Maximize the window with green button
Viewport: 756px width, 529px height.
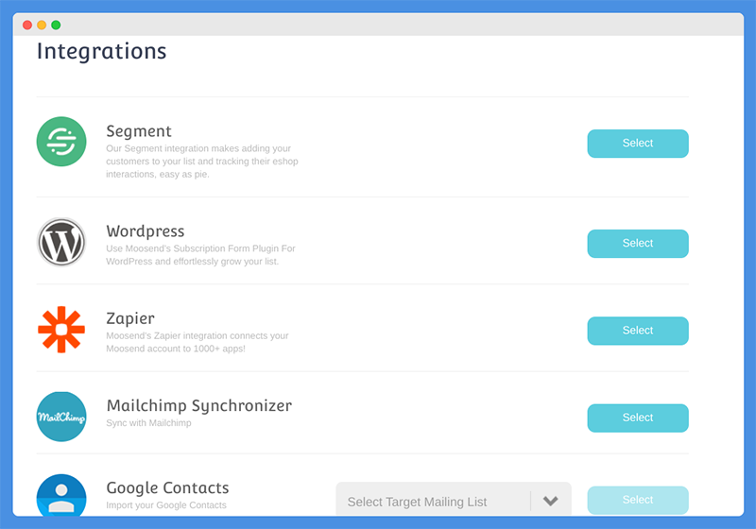point(56,26)
